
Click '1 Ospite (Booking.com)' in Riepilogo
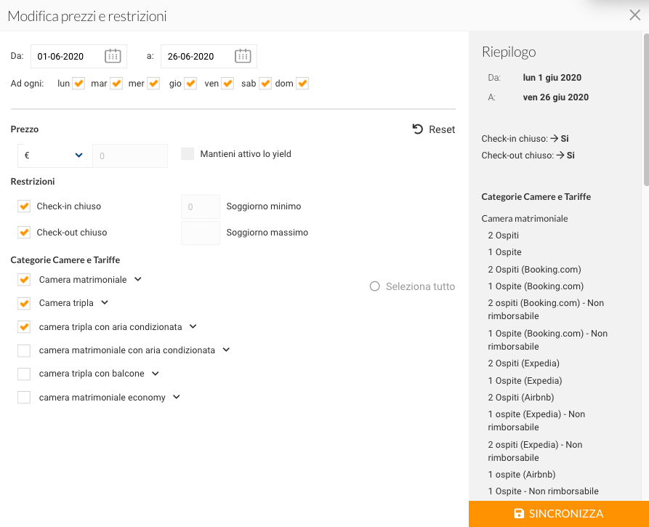pos(536,286)
